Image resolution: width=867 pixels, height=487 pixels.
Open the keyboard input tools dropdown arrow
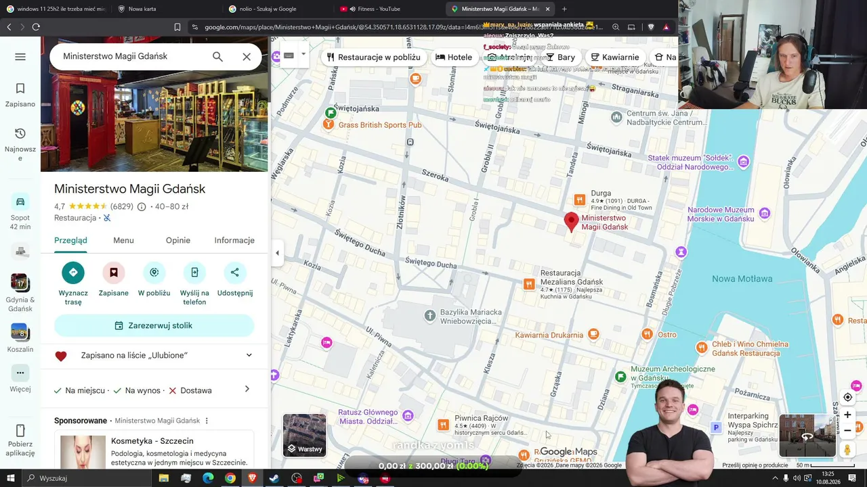click(303, 54)
